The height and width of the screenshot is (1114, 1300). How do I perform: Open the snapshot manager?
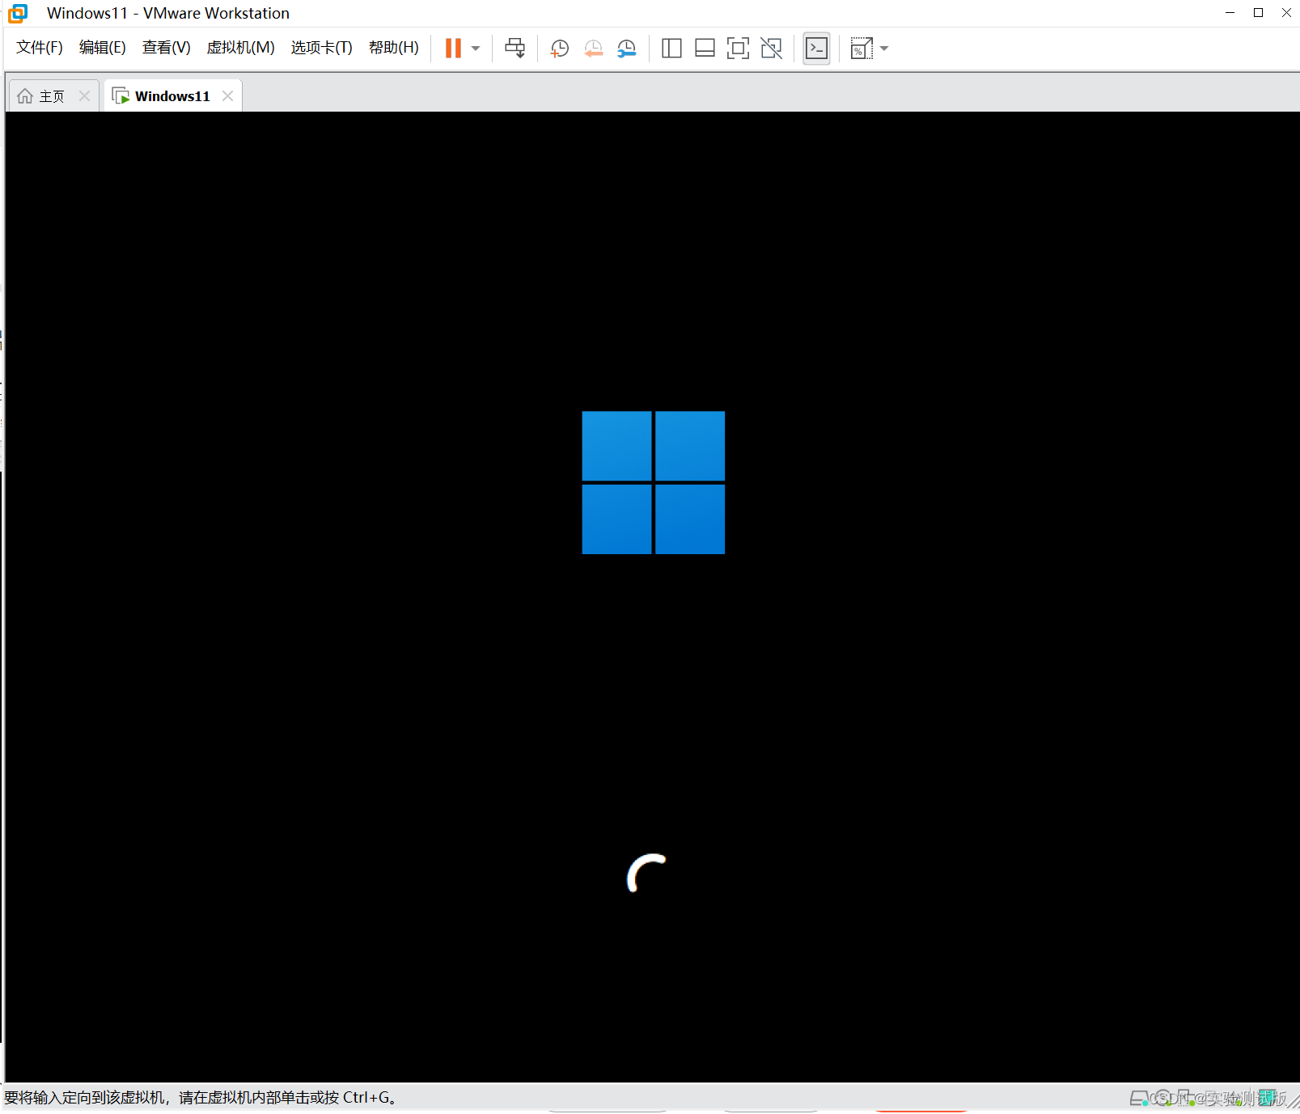pyautogui.click(x=626, y=48)
